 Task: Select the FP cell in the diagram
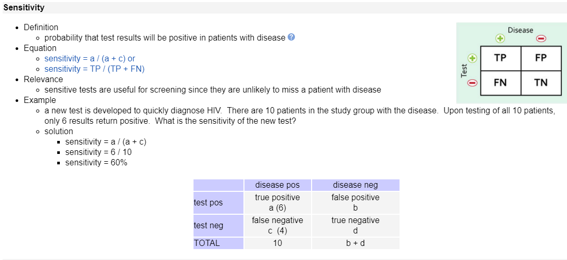[x=541, y=58]
